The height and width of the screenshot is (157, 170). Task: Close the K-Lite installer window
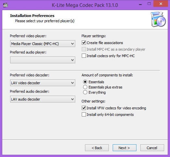161,4
